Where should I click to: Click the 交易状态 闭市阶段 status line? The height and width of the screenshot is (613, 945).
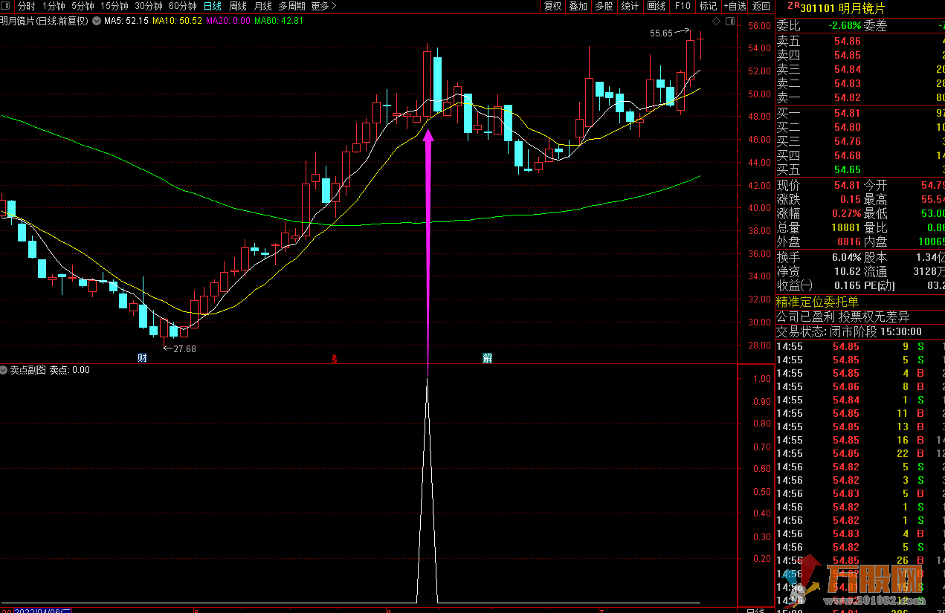(x=849, y=331)
